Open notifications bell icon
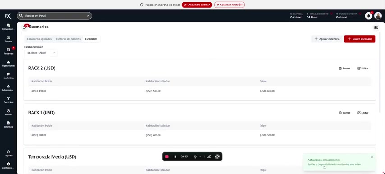Screen dimensions: 385x174 coord(369,16)
